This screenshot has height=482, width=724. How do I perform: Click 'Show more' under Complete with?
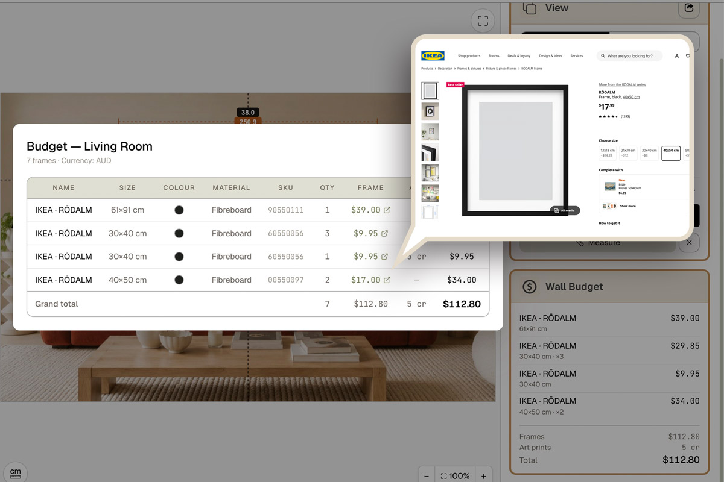[x=627, y=206]
